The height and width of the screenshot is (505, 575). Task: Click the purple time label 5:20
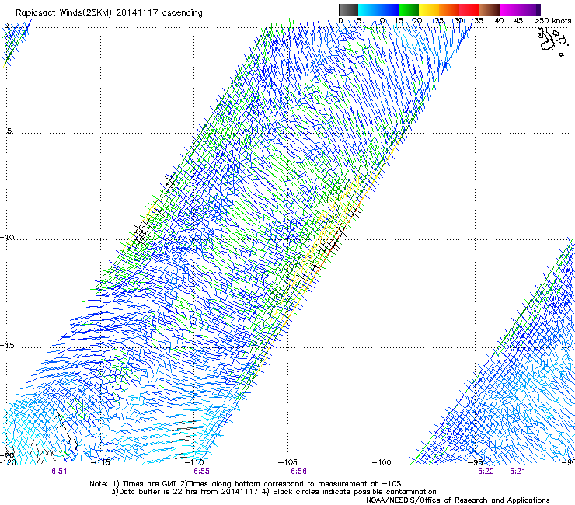pyautogui.click(x=486, y=472)
